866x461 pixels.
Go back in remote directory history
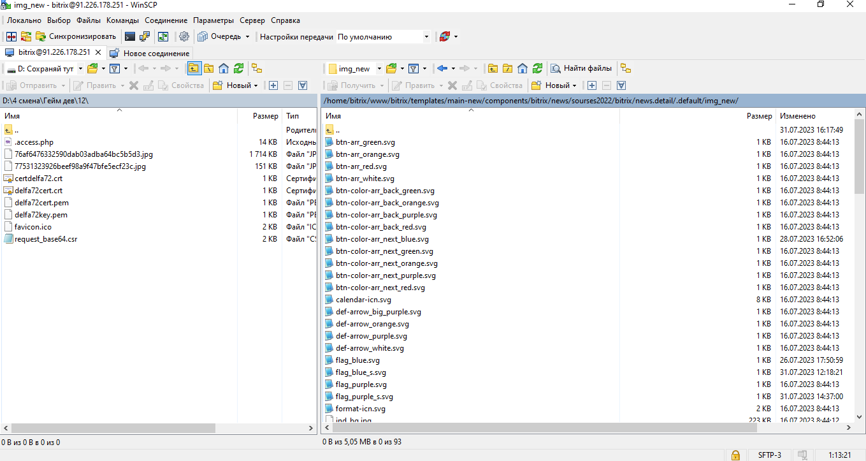coord(442,68)
